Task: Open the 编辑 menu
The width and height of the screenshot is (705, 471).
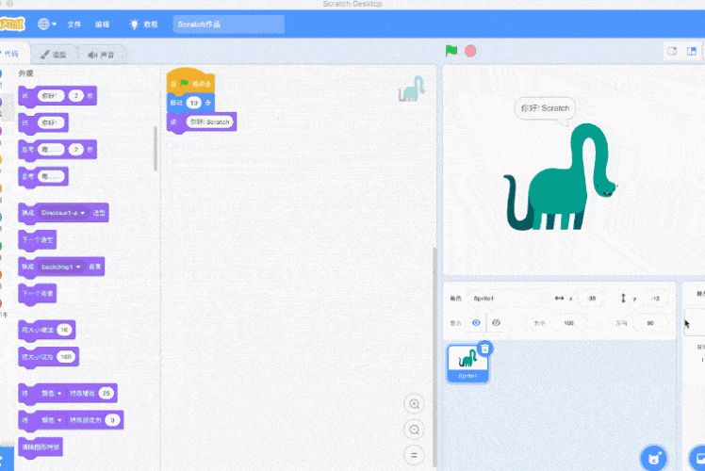Action: tap(102, 24)
